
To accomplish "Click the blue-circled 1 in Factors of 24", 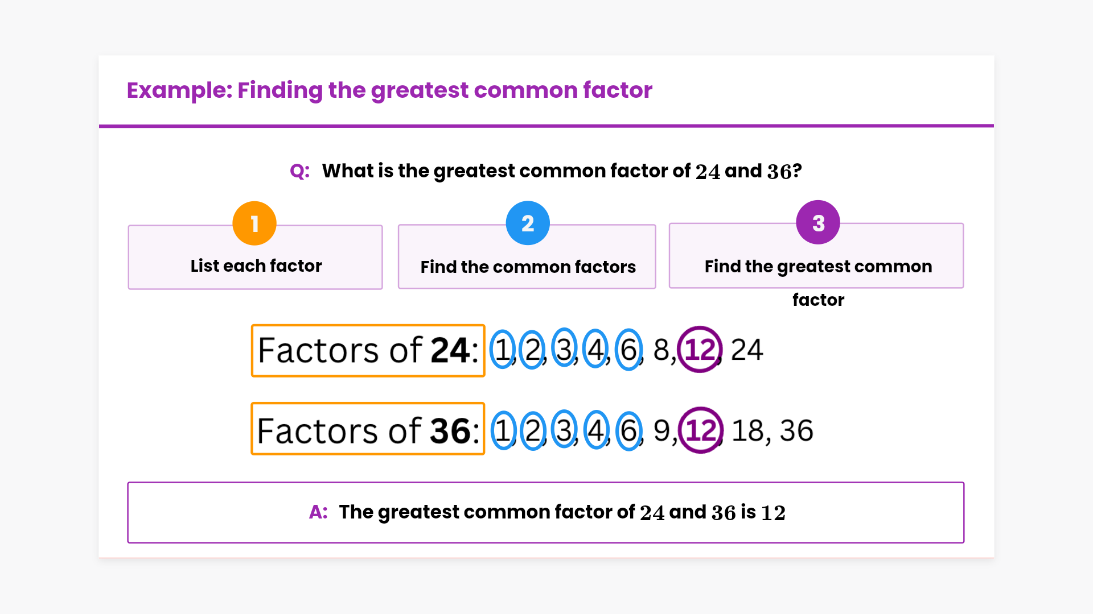I will (x=503, y=350).
